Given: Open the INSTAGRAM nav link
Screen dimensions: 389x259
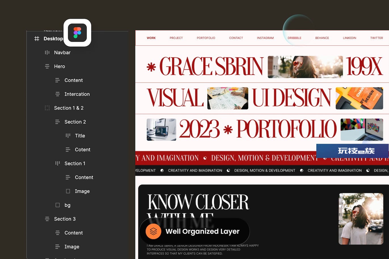Looking at the screenshot, I should click(265, 38).
